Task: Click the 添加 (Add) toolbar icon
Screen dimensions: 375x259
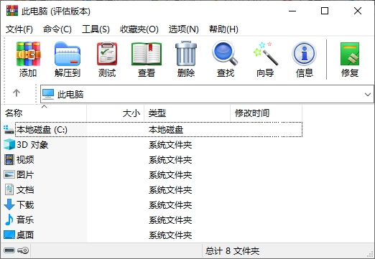Action: pyautogui.click(x=28, y=54)
